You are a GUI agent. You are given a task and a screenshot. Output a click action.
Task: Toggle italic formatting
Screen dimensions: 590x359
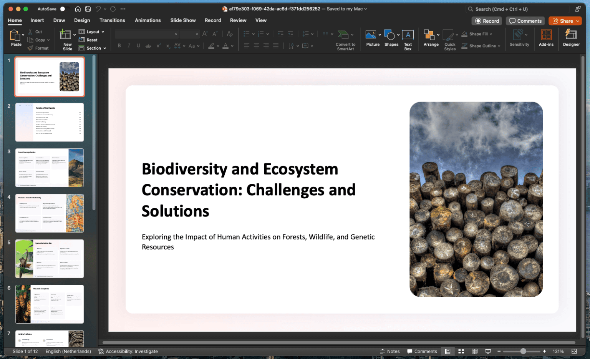pyautogui.click(x=129, y=45)
